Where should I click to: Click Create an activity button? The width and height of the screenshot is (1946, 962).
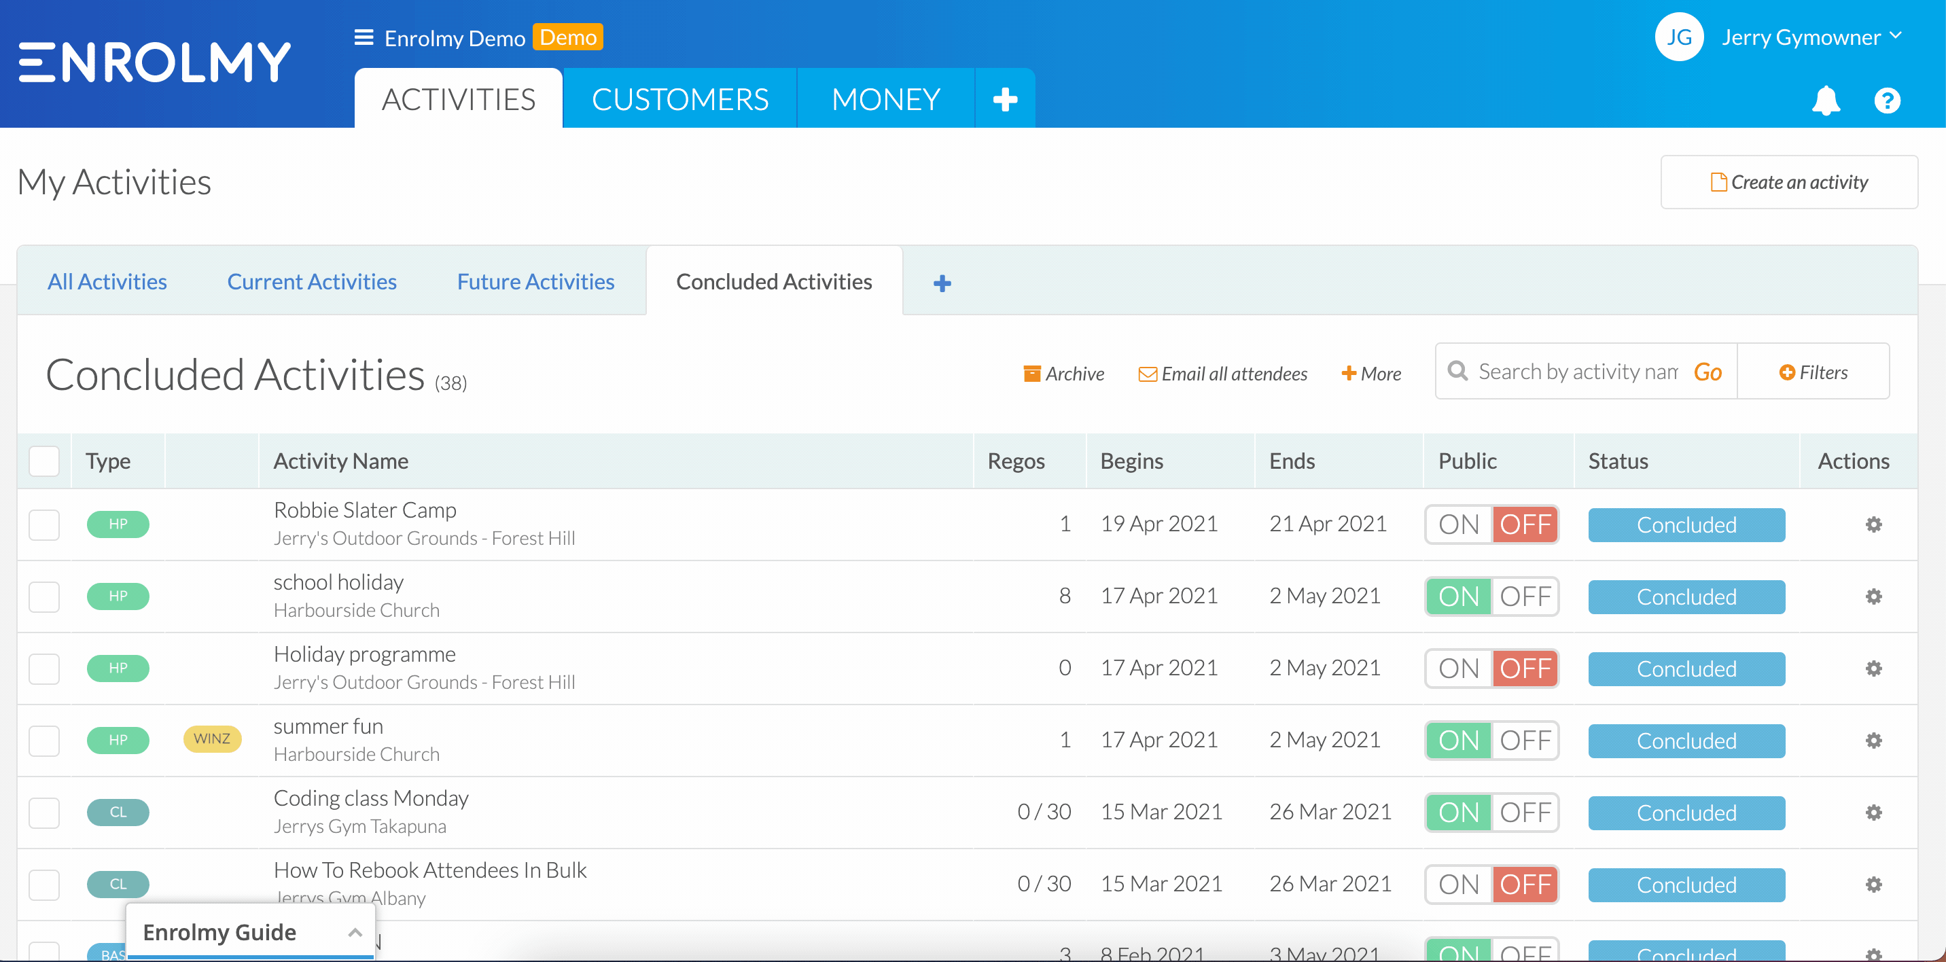point(1789,182)
